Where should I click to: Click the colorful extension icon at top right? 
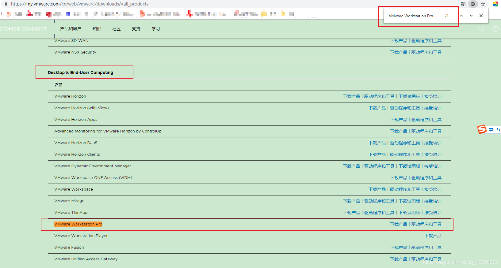point(495,4)
